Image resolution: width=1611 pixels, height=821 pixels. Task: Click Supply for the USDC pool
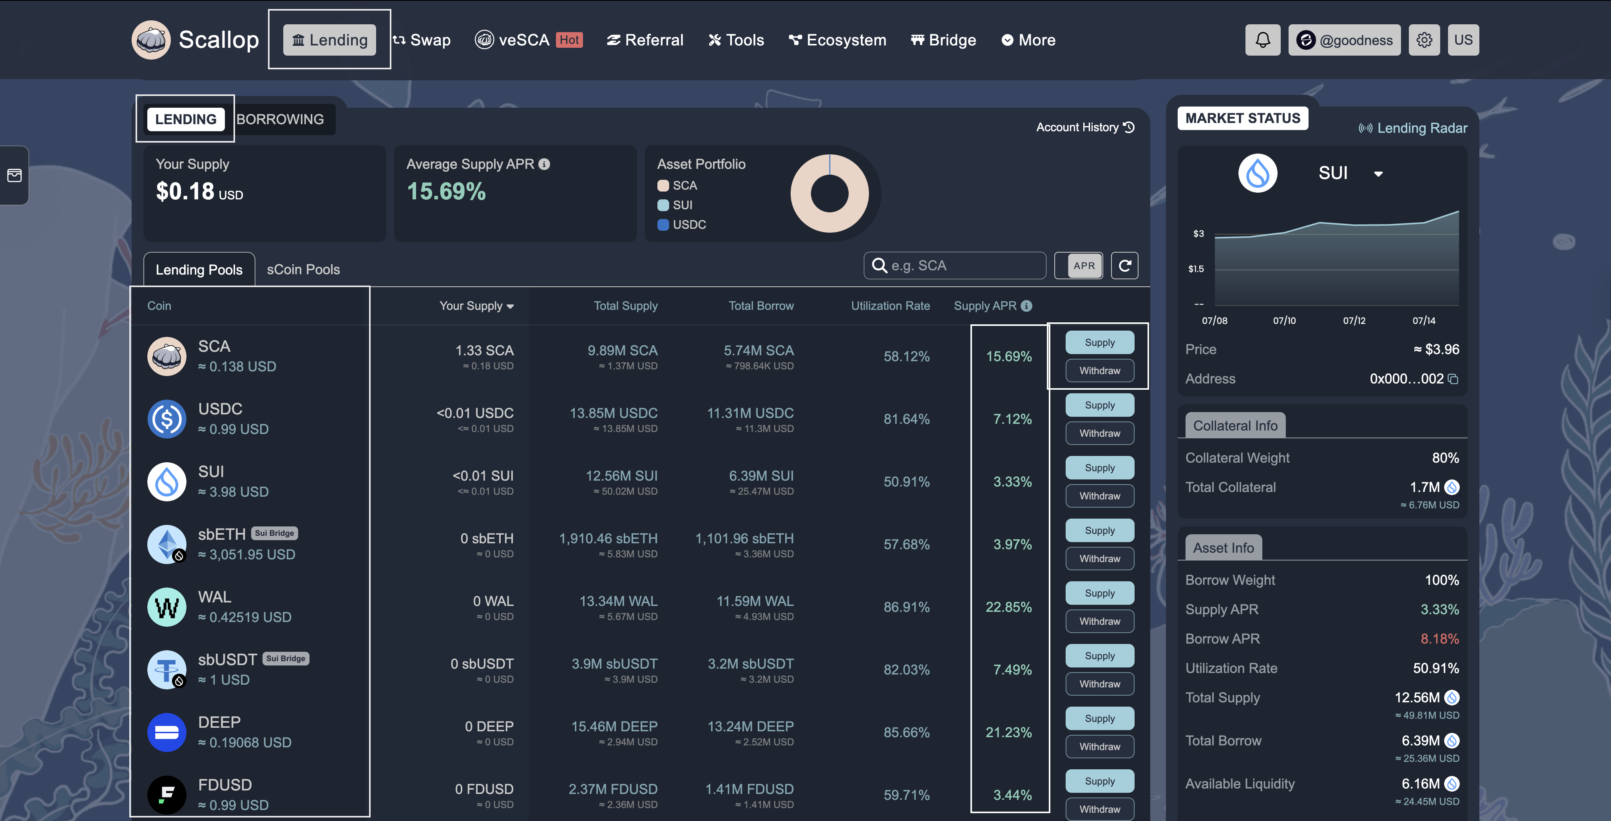click(x=1099, y=405)
